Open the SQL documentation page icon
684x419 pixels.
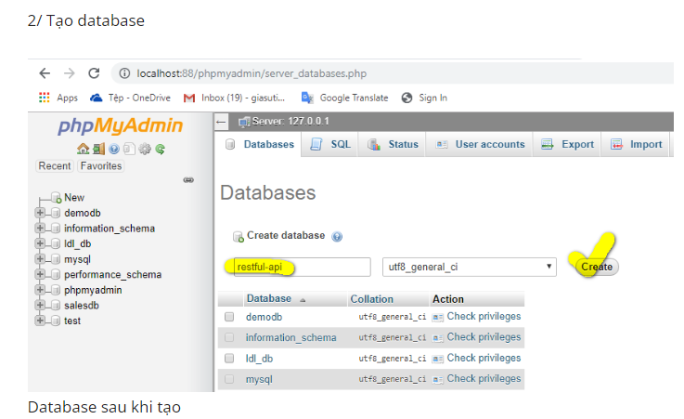129,150
